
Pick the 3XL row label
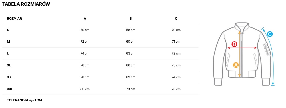(x=10, y=89)
